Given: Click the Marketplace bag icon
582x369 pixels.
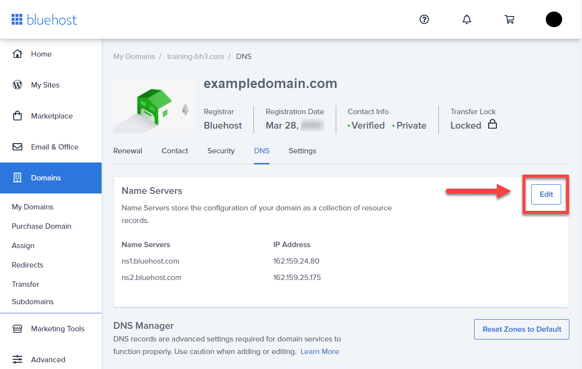Looking at the screenshot, I should 17,116.
